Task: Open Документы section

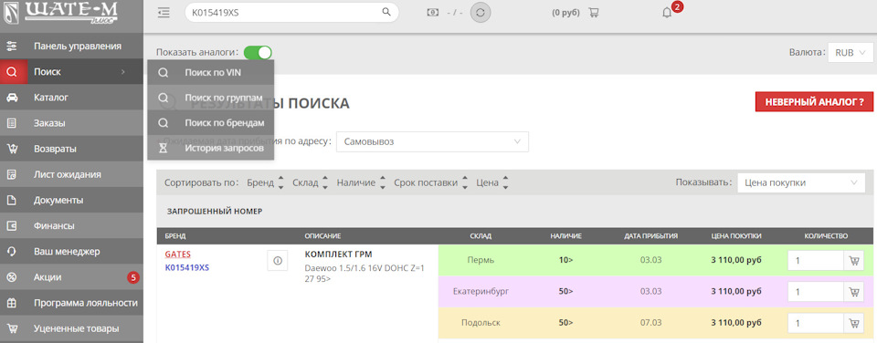Action: pyautogui.click(x=71, y=200)
